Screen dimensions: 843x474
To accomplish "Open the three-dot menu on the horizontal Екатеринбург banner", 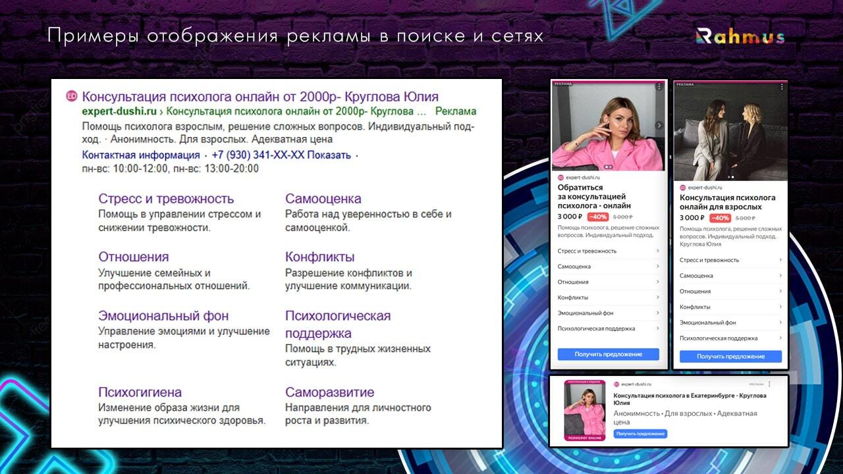I will click(769, 384).
